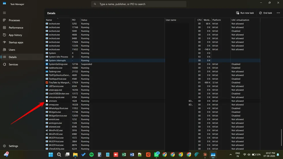This screenshot has height=159, width=283.
Task: Click the SystemSettings.exe gear icon
Action: (x=47, y=64)
